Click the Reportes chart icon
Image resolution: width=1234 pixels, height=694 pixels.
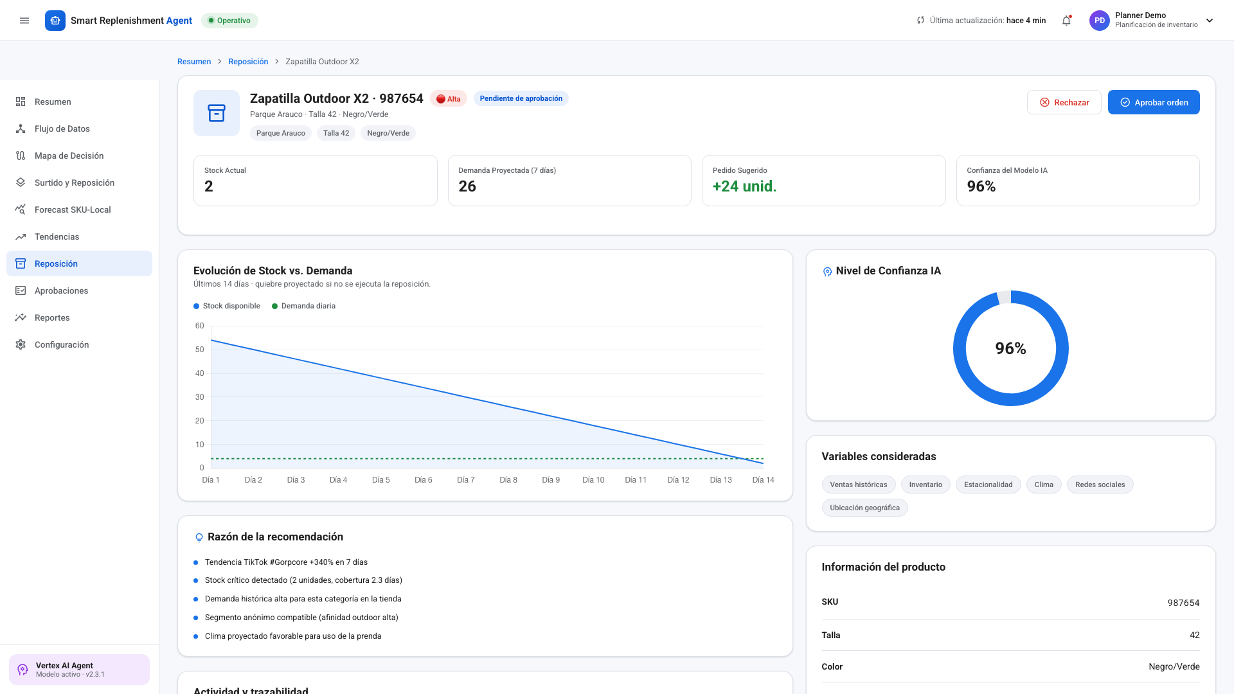[x=21, y=317]
